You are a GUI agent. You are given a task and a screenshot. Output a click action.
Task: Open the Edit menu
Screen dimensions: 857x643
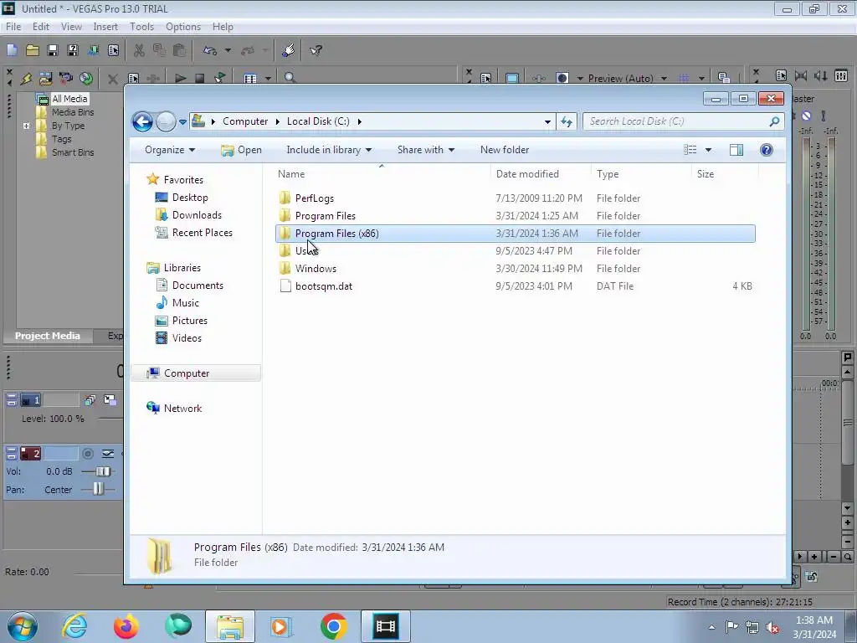coord(41,26)
